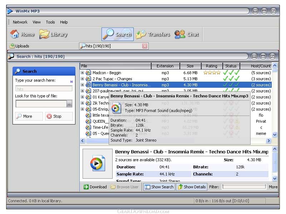Expand the Madcon - Beggin result

click(82, 73)
